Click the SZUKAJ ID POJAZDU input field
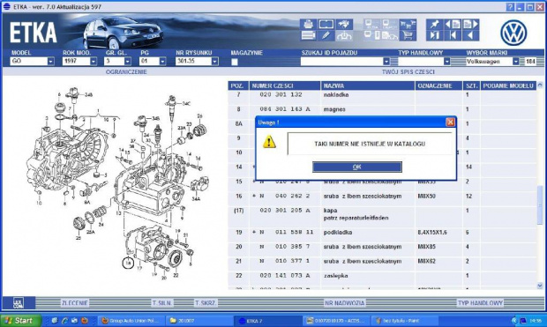Viewport: 547px width, 327px height. coord(341,62)
